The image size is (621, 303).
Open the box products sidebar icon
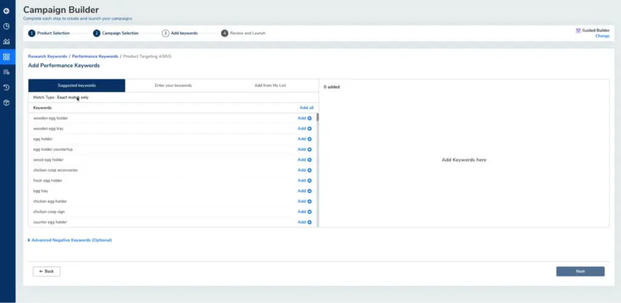(6, 102)
